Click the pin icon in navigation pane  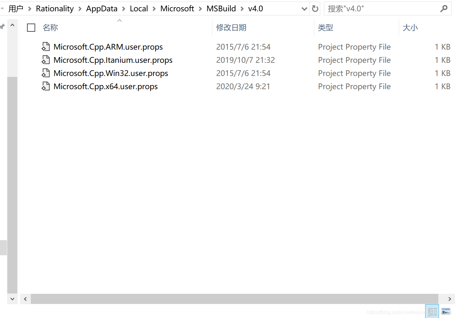click(x=2, y=27)
